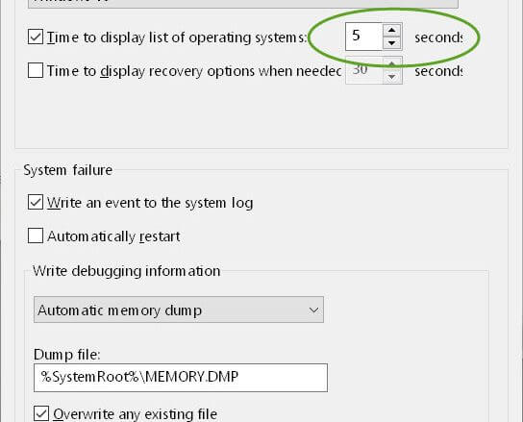Click the grayed-out down arrow of recovery options spinner
The width and height of the screenshot is (523, 422).
pos(391,77)
